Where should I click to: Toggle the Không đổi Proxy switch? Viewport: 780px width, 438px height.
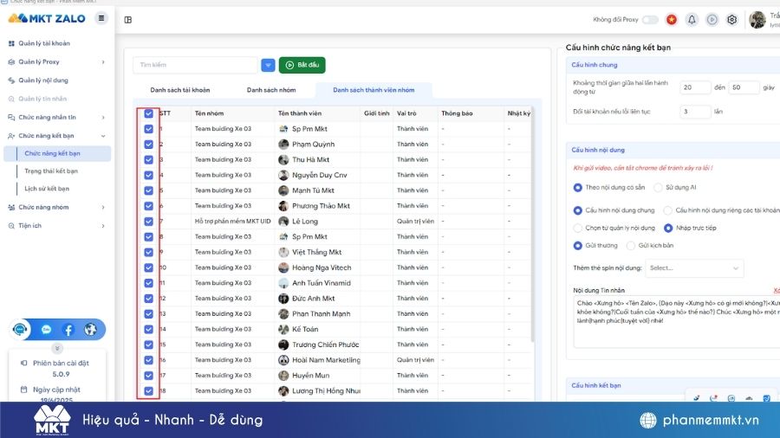point(649,19)
